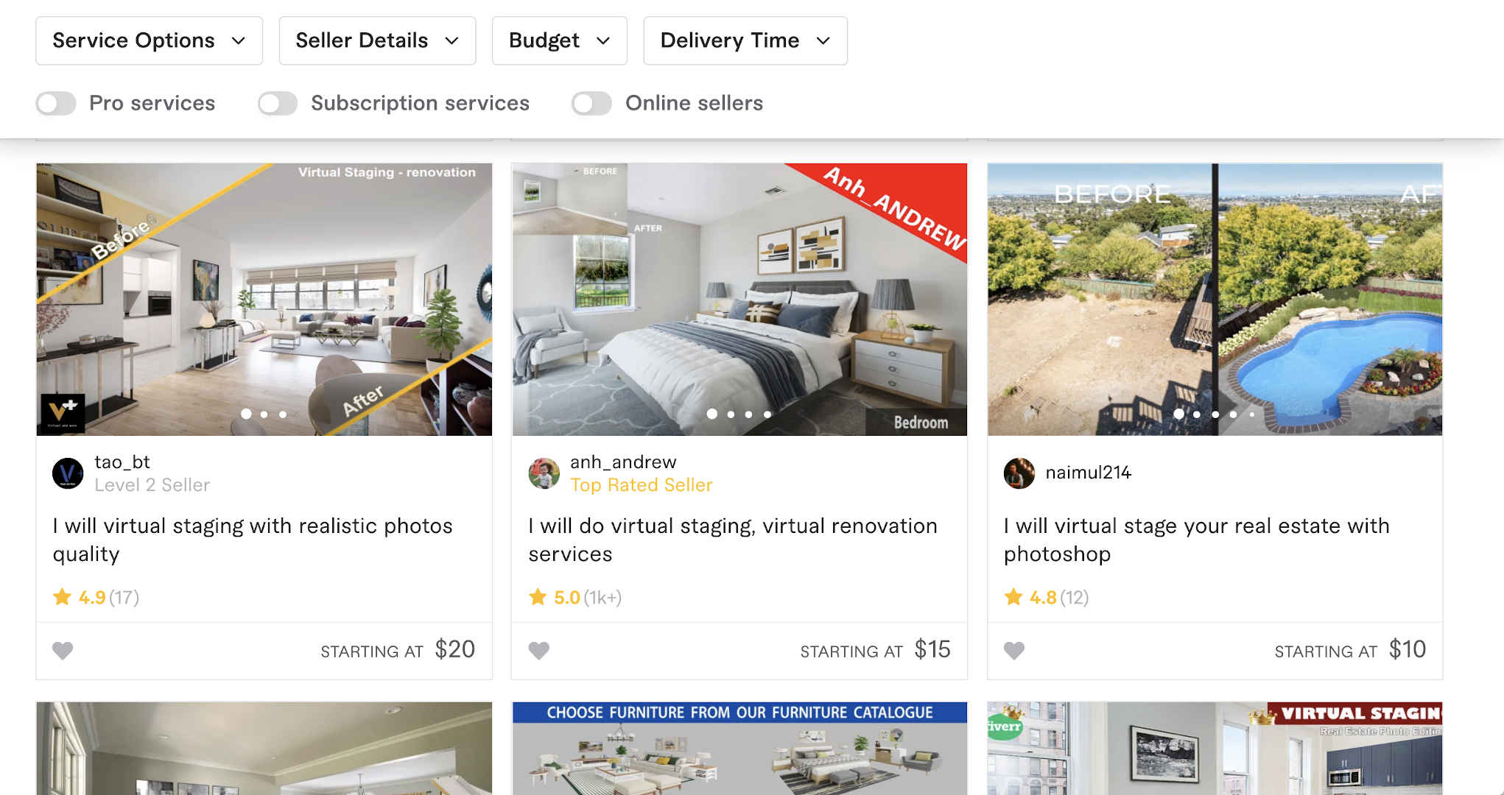This screenshot has width=1504, height=795.
Task: Open anh_andrew profile avatar
Action: [544, 473]
